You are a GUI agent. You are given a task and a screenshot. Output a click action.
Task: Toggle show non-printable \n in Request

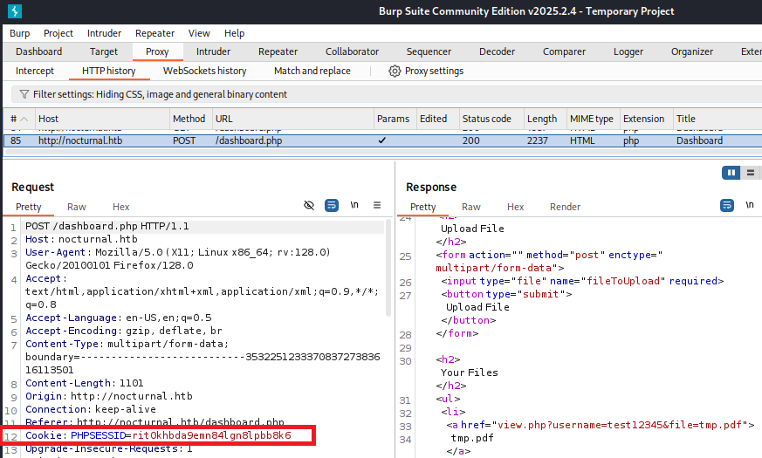tap(354, 205)
